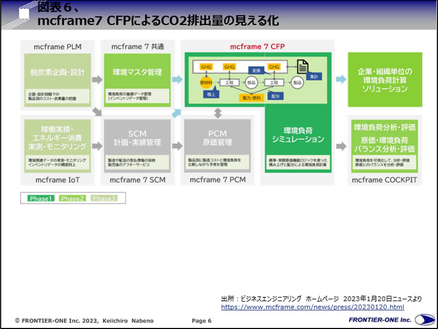Click the GHG tag above the 原材料 circle

[x=206, y=67]
